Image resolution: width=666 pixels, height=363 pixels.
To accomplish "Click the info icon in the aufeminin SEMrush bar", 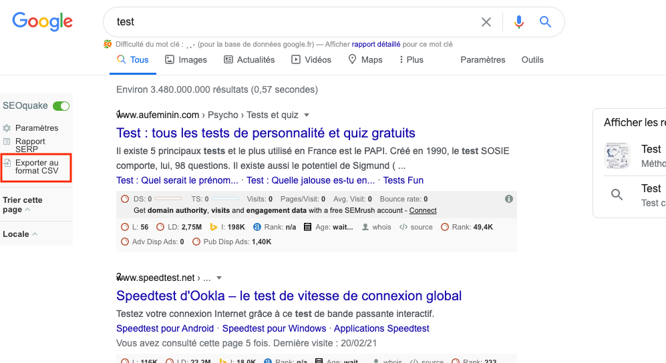I will click(509, 199).
